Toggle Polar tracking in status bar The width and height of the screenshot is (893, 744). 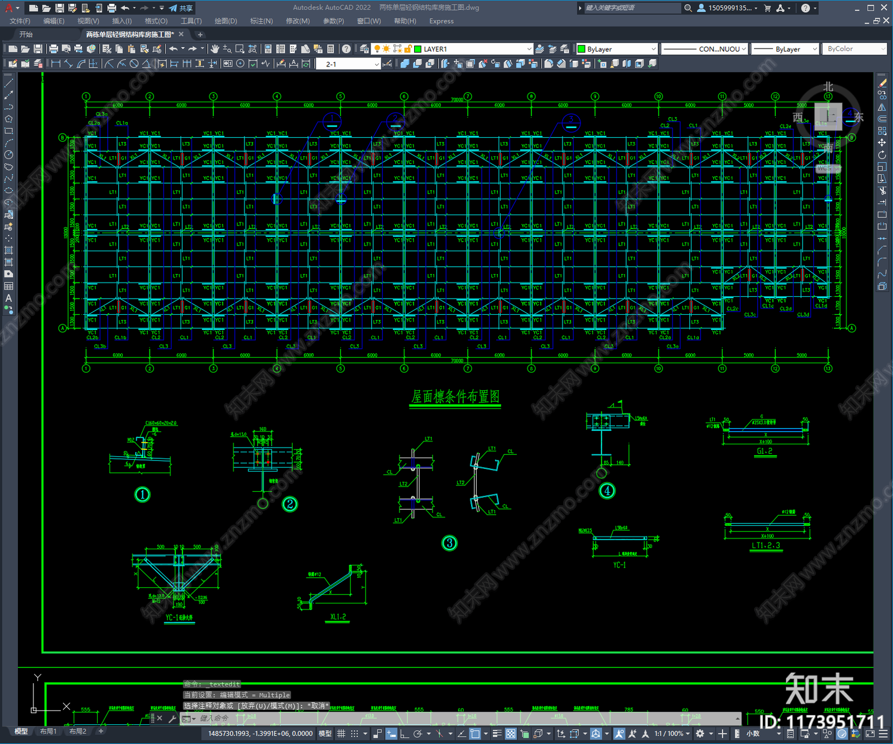click(417, 733)
